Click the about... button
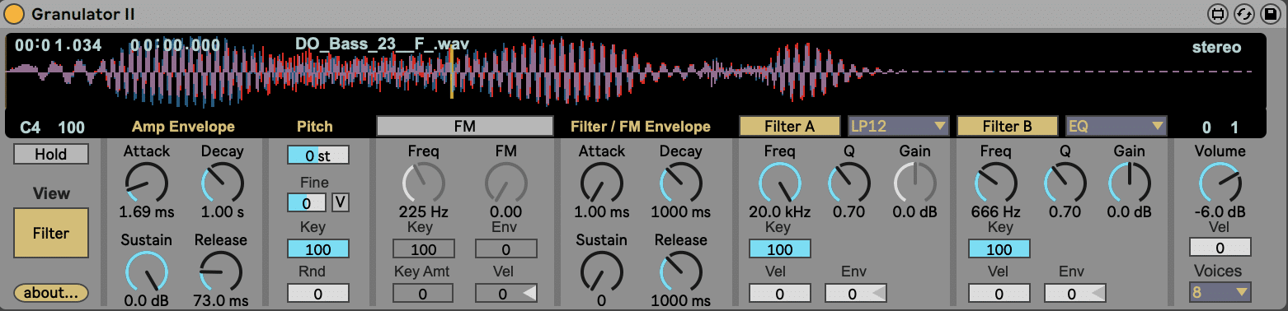 tap(51, 292)
